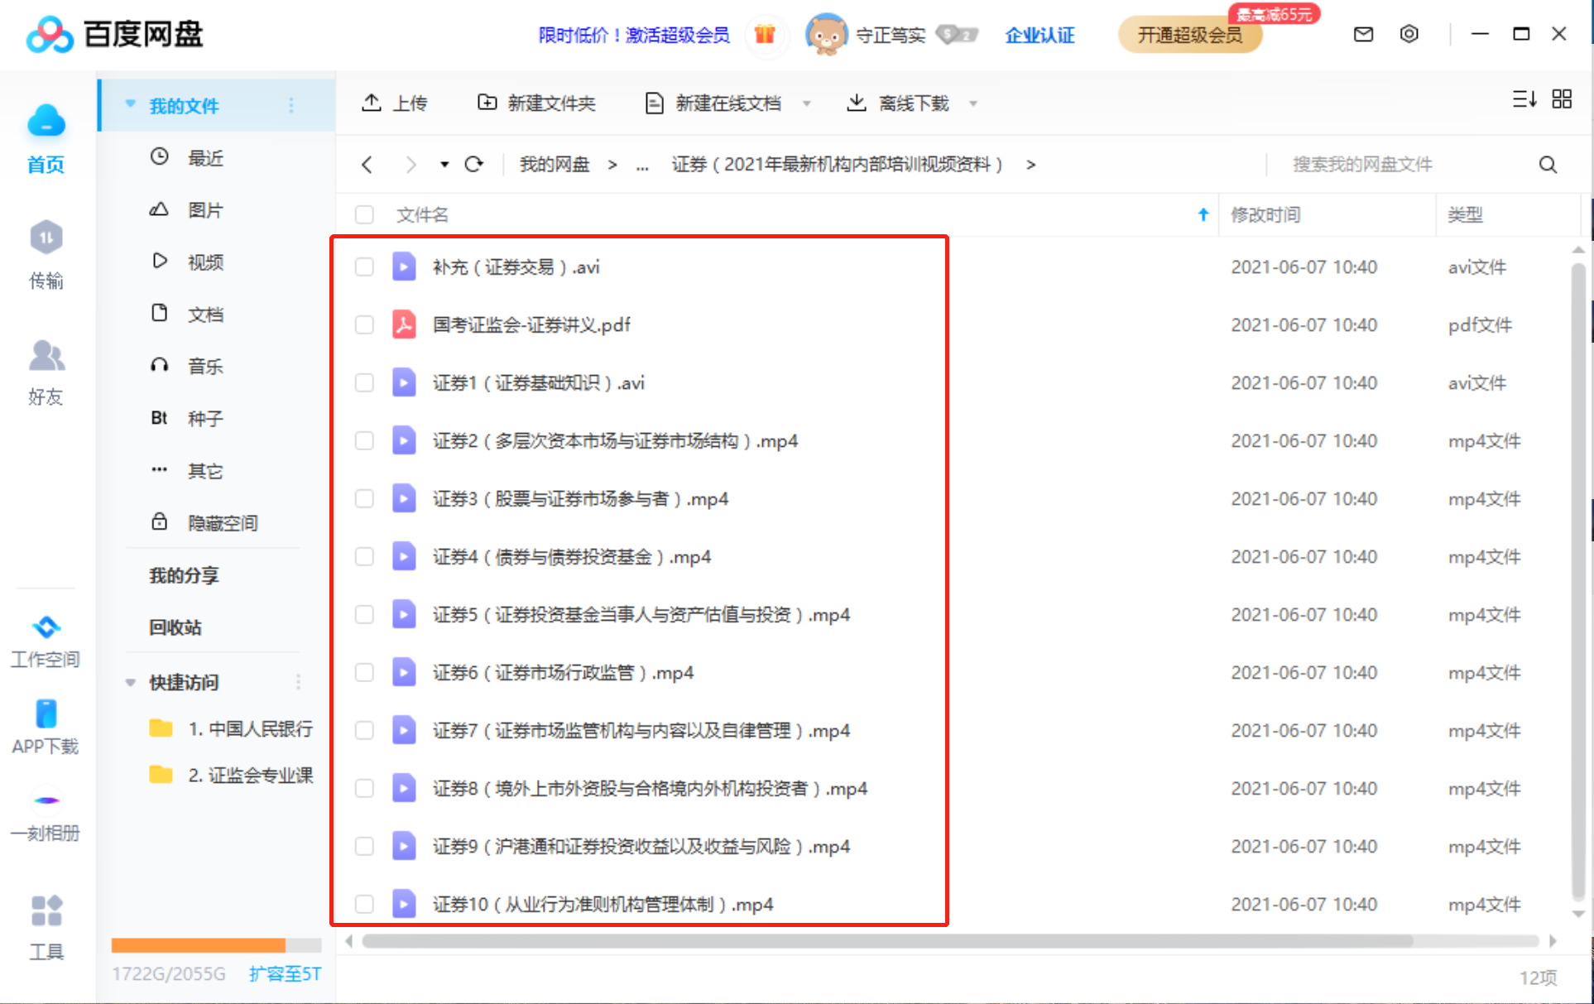The width and height of the screenshot is (1594, 1004).
Task: Check the box for 国考证监会-证券讲义.pdf
Action: pyautogui.click(x=364, y=324)
